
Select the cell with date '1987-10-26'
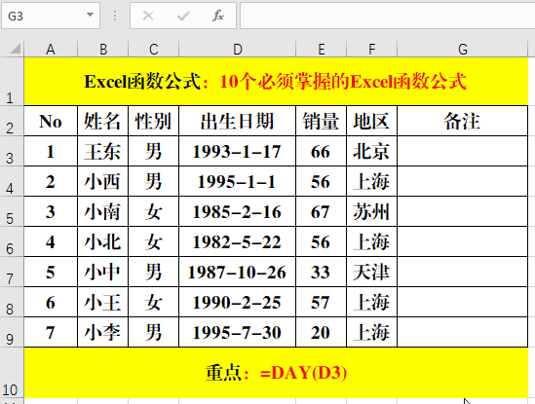(x=237, y=272)
